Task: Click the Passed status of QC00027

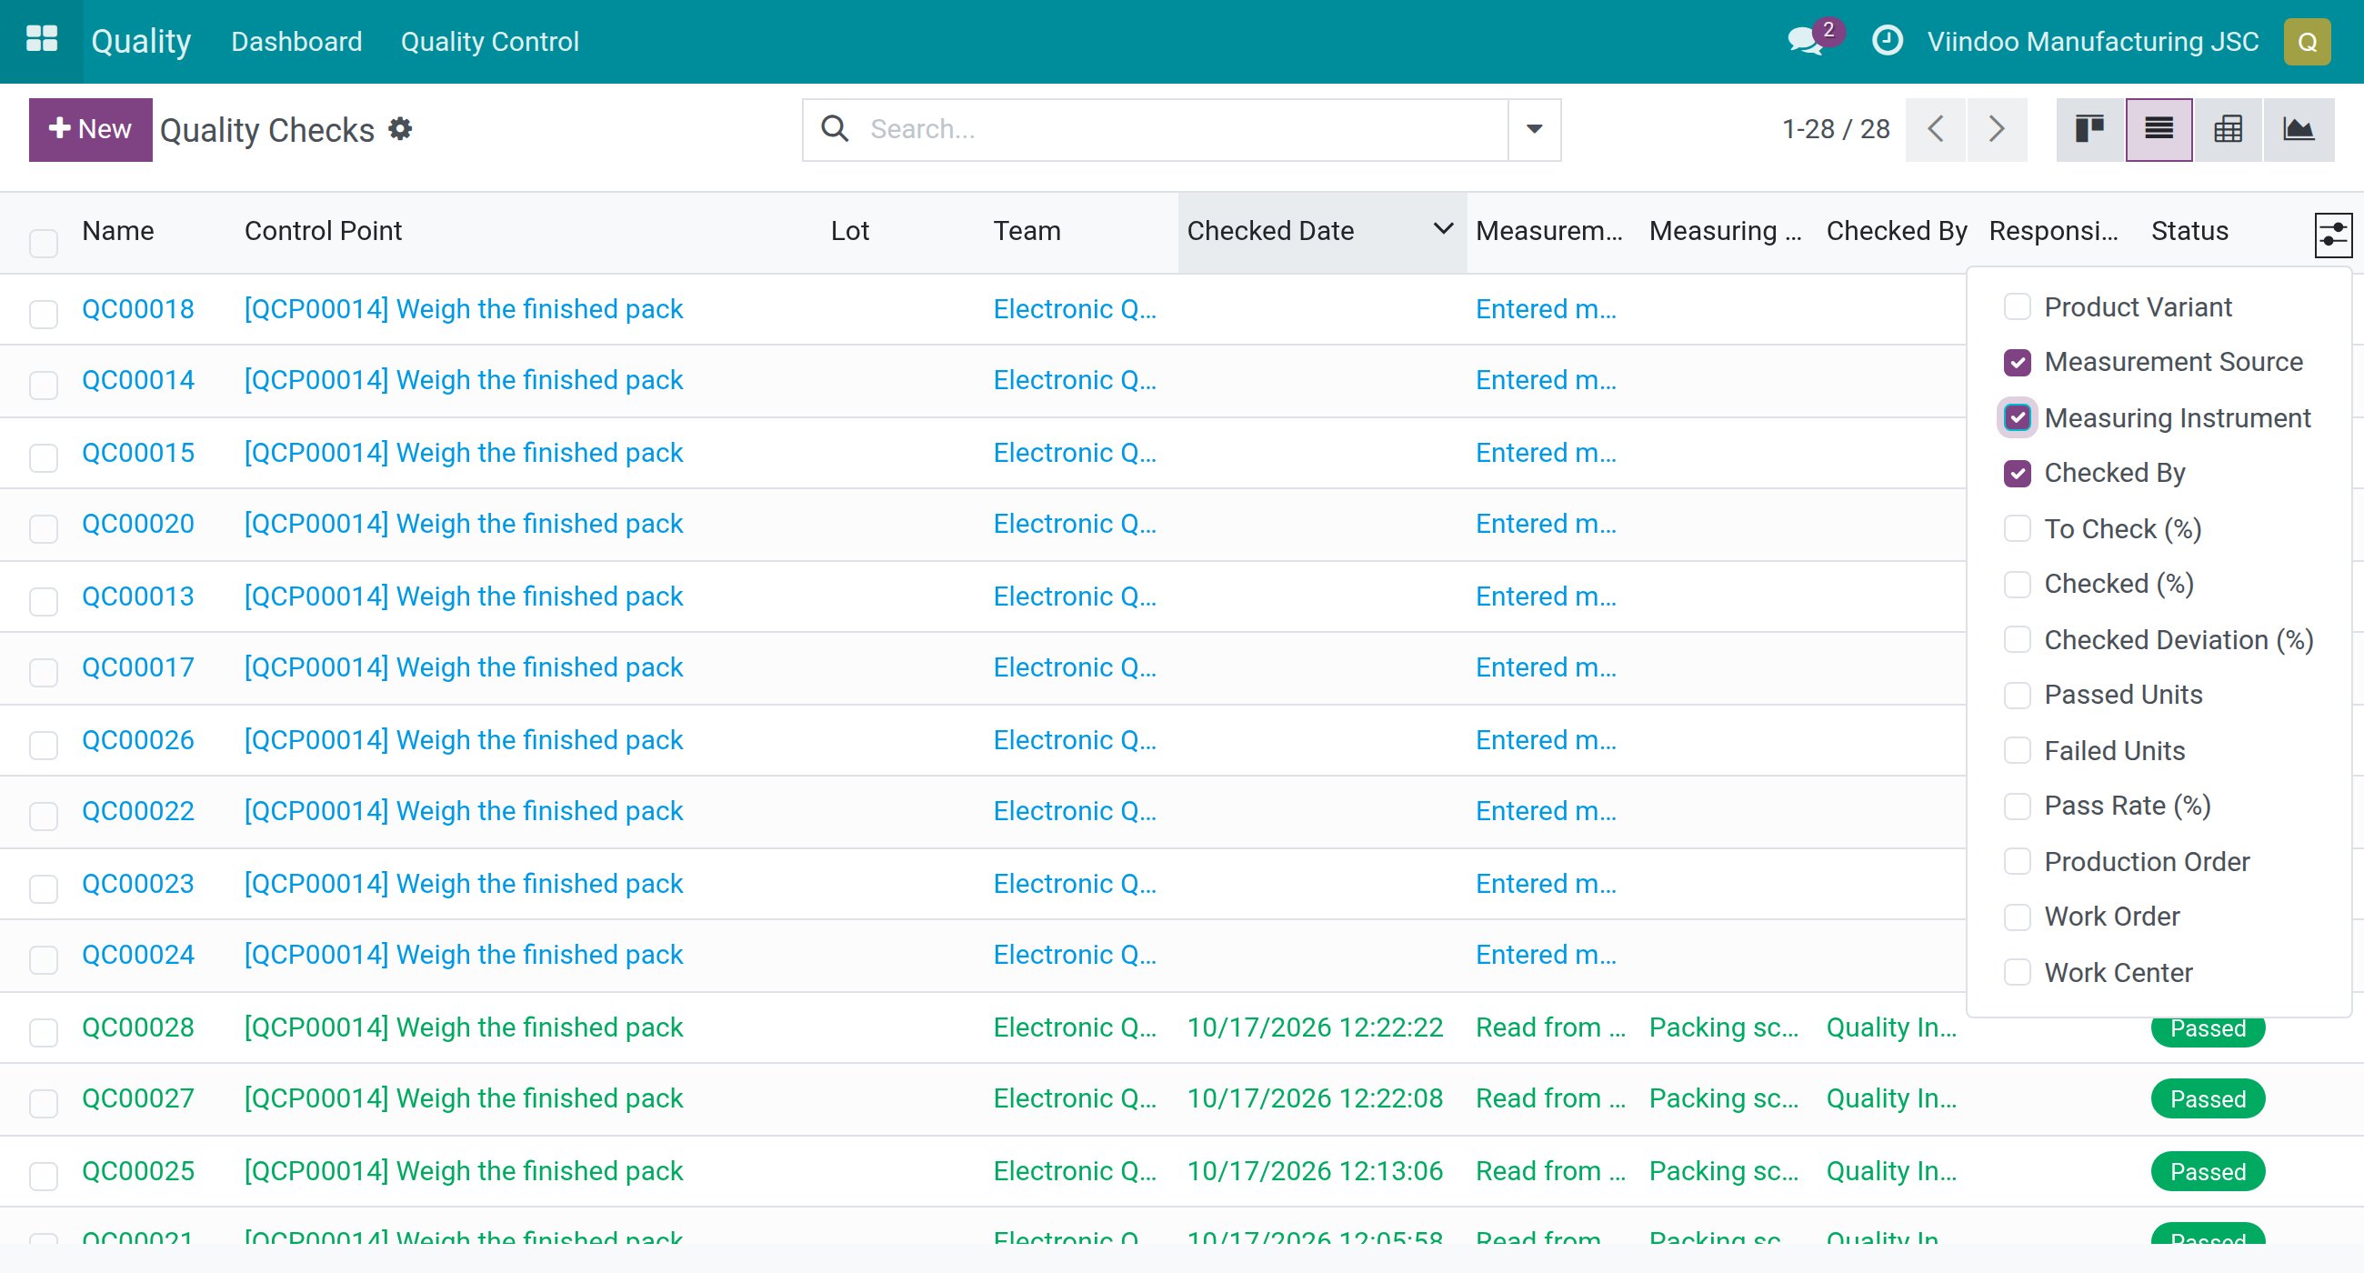Action: point(2207,1098)
